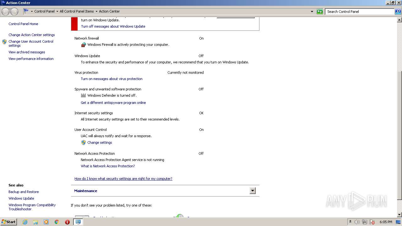Click the network tray icon

[x=365, y=222]
